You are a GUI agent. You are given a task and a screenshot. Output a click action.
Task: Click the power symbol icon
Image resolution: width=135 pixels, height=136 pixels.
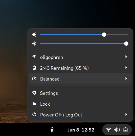pos(34,114)
